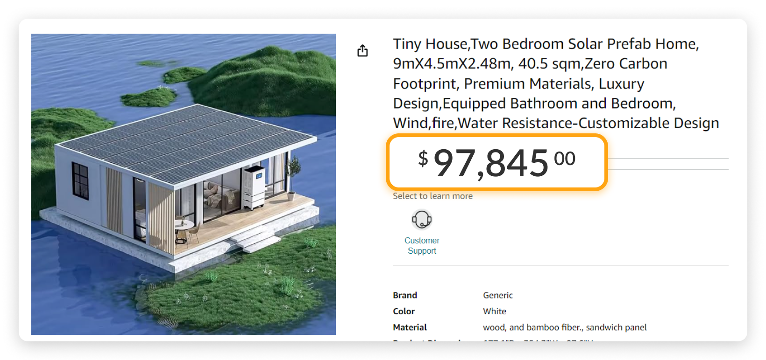Viewport: 766px width, 360px height.
Task: Click the export icon near the product title
Action: (x=362, y=51)
